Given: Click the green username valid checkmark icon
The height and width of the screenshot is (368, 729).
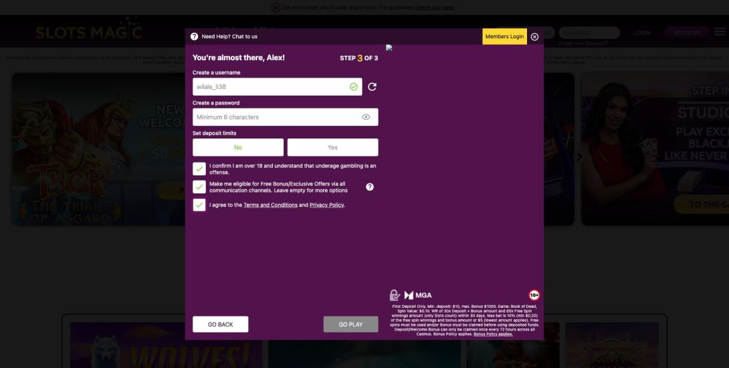Looking at the screenshot, I should click(x=354, y=86).
